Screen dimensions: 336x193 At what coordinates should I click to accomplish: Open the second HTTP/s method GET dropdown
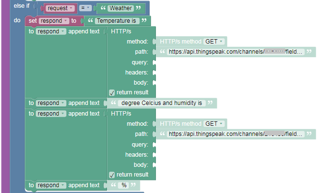214,124
